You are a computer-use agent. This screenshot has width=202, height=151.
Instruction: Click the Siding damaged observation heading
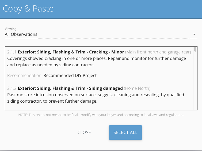(70, 88)
